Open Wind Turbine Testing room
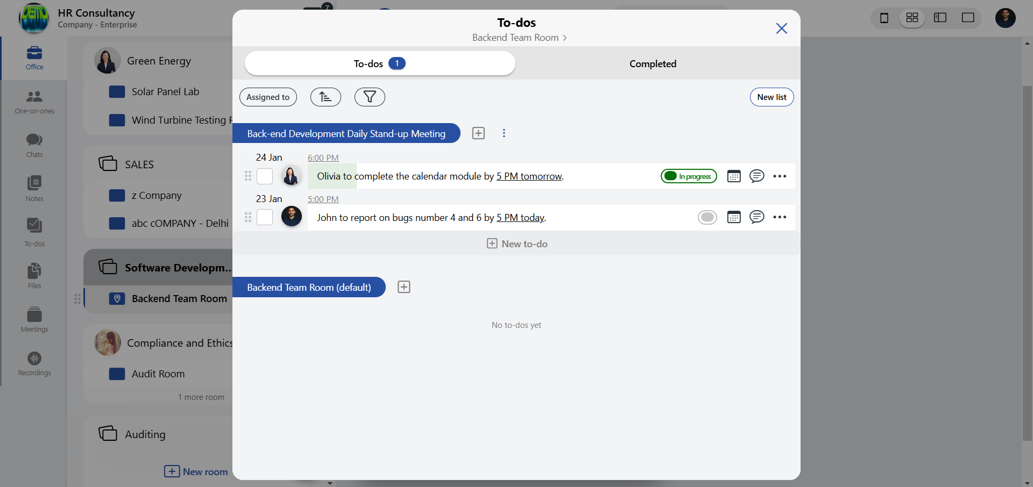Image resolution: width=1033 pixels, height=487 pixels. click(x=170, y=120)
